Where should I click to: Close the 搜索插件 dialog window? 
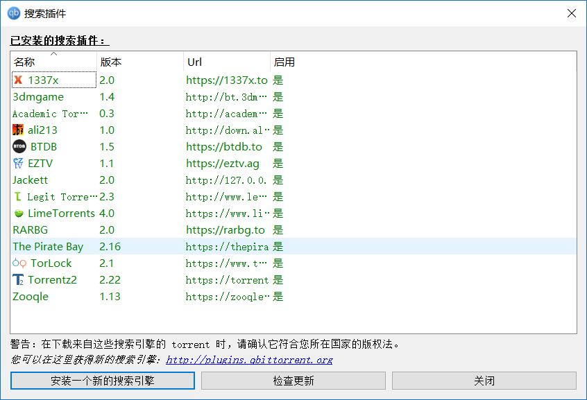click(571, 13)
